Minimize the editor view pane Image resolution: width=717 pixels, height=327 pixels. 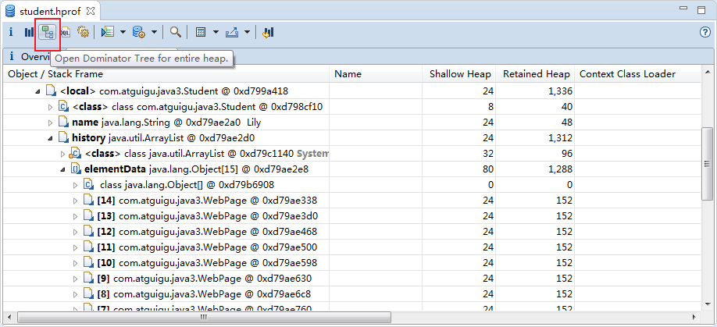tap(683, 9)
